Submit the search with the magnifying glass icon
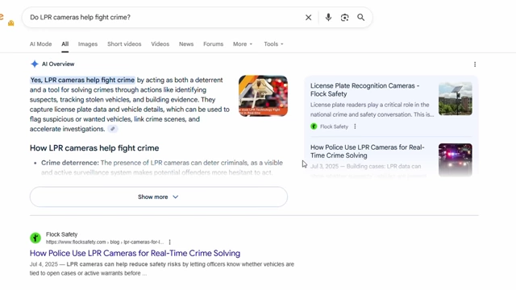 pos(361,18)
